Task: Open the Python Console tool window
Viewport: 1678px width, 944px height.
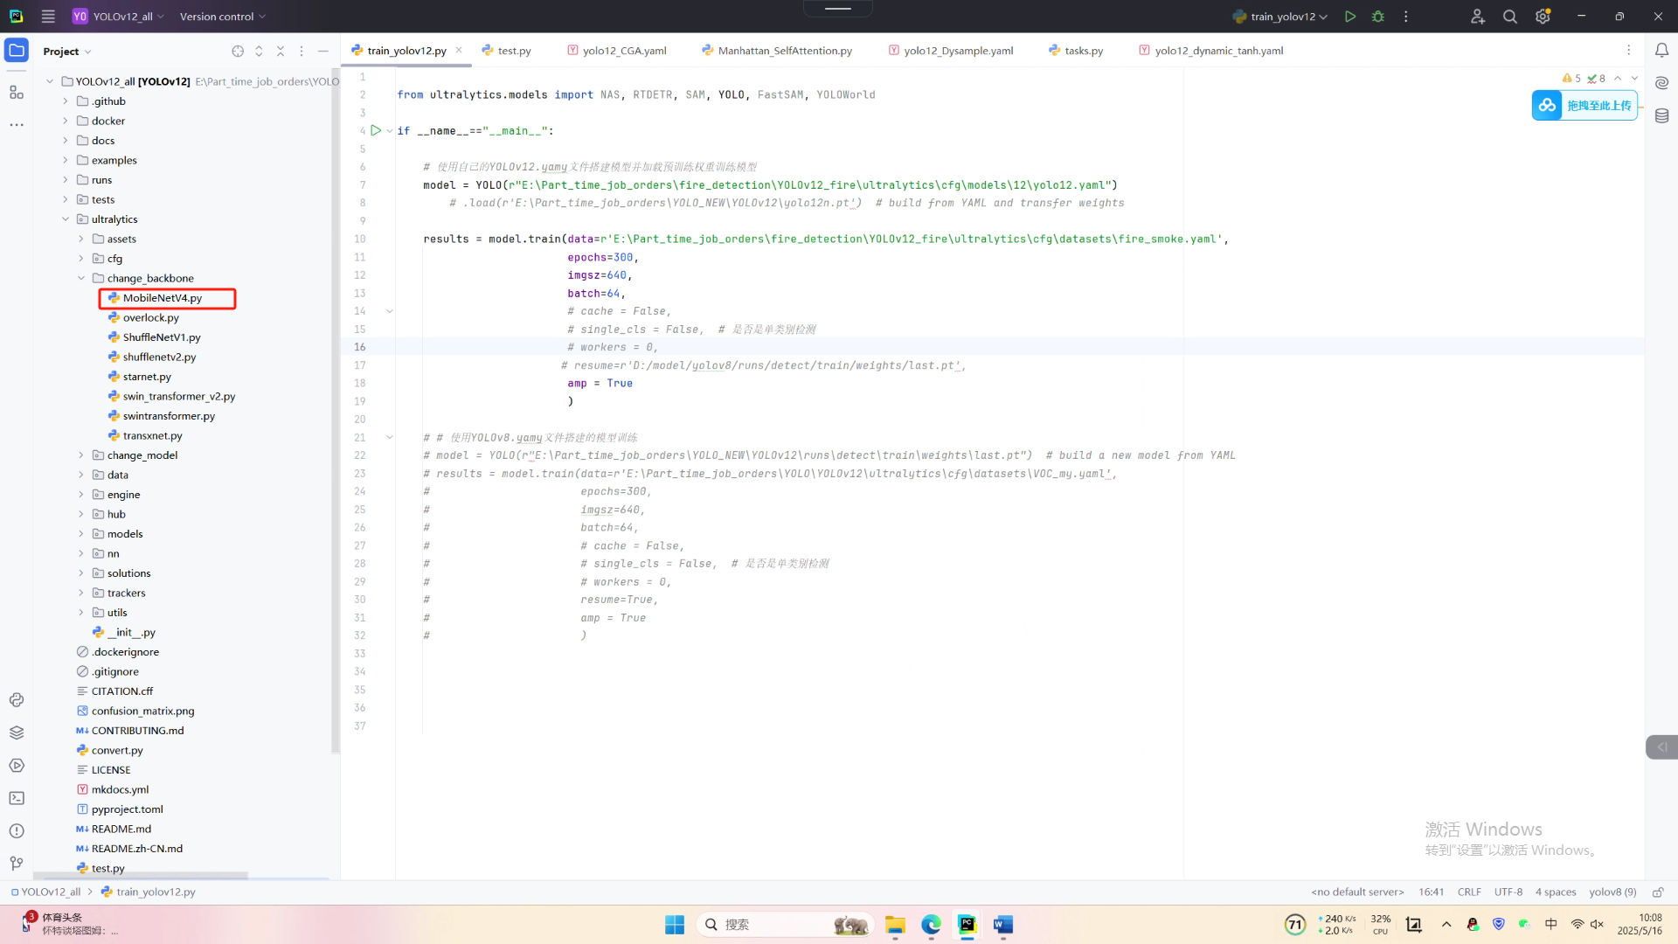Action: click(x=17, y=700)
